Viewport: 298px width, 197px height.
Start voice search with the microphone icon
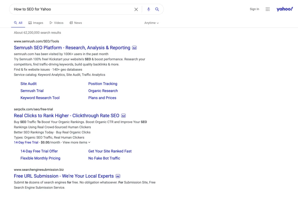tap(149, 9)
